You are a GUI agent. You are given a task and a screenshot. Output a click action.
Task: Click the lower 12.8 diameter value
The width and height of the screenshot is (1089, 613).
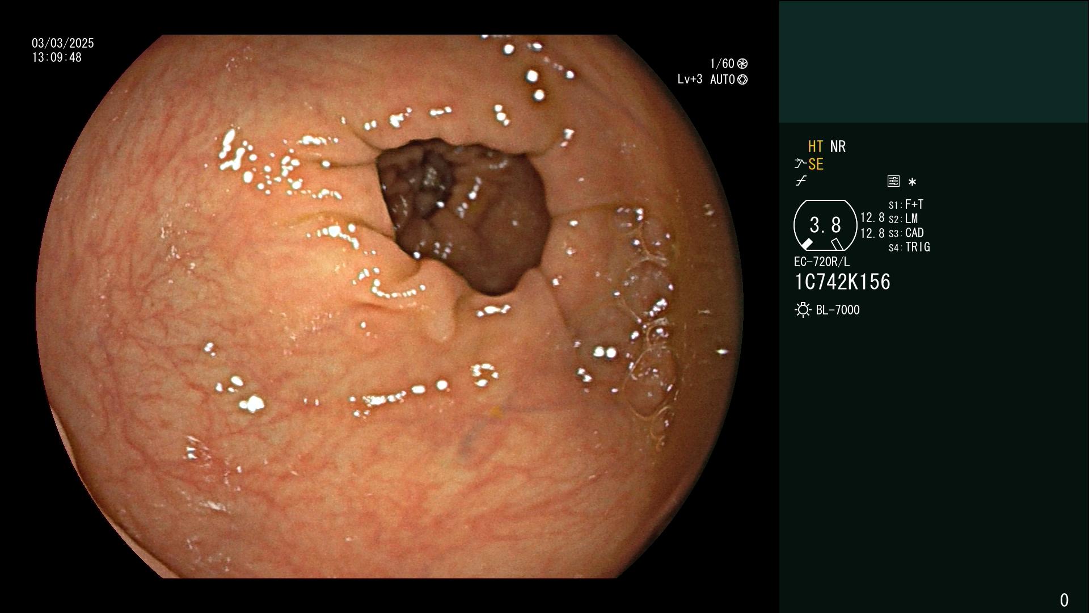(872, 233)
